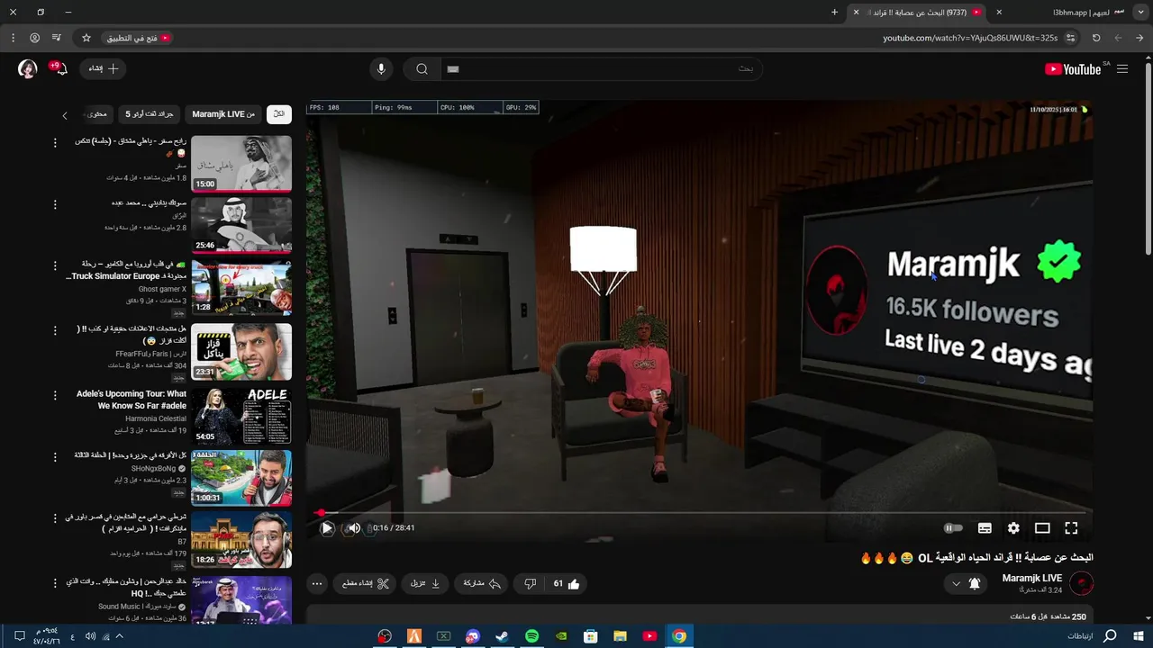Bookmark this page with star icon

86,38
